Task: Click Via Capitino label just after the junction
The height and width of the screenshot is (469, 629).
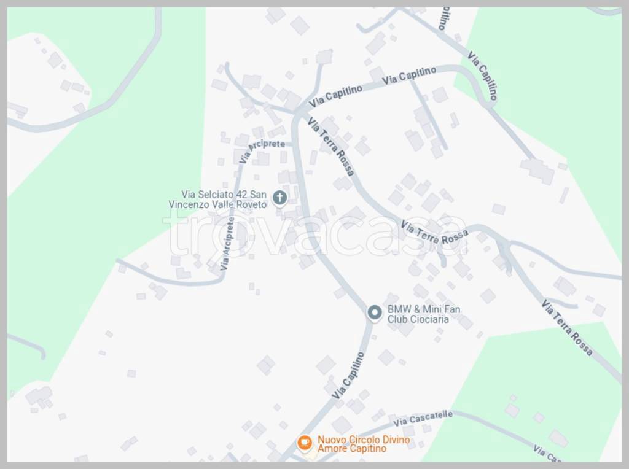Action: click(335, 96)
